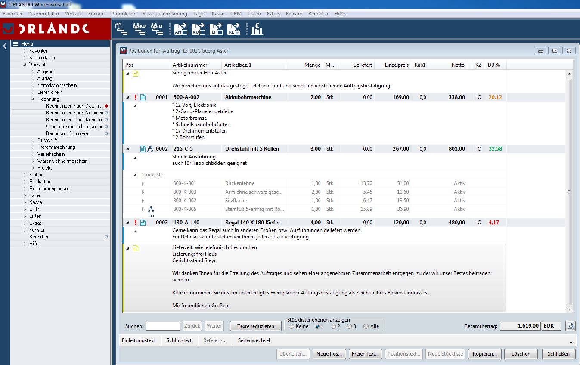
Task: Expand Stammdaten in the sidebar tree
Action: tap(25, 58)
